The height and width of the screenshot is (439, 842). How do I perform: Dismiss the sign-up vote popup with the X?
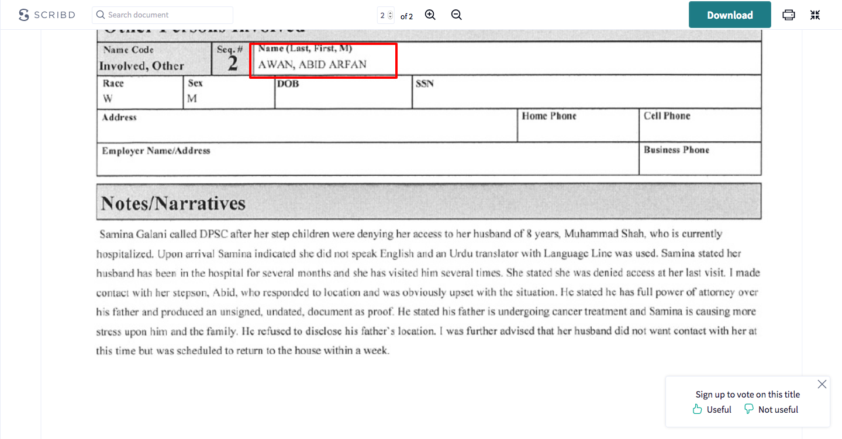pyautogui.click(x=822, y=384)
